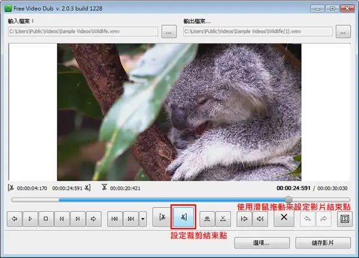Stop the video playback
Image resolution: width=359 pixels, height=258 pixels.
[x=46, y=219]
